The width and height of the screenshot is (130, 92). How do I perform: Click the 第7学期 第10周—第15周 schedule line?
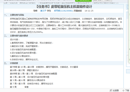44,67
